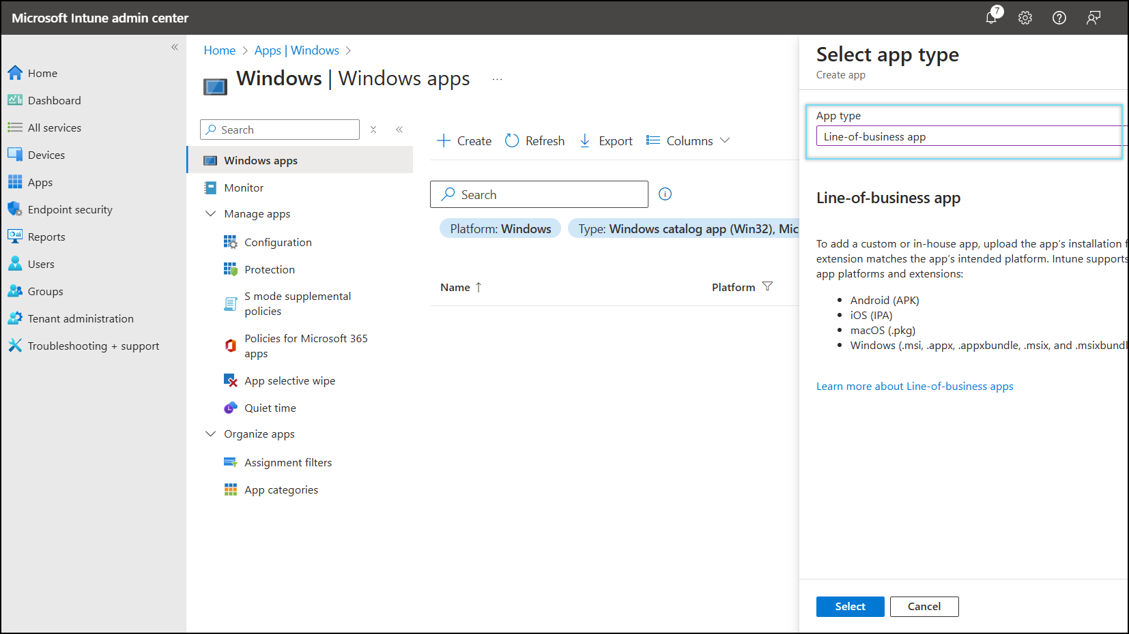1129x634 pixels.
Task: Click the Protection shield-grid icon
Action: point(231,269)
